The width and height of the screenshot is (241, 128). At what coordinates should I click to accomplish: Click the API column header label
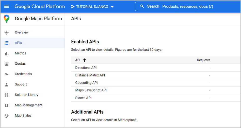pos(78,60)
